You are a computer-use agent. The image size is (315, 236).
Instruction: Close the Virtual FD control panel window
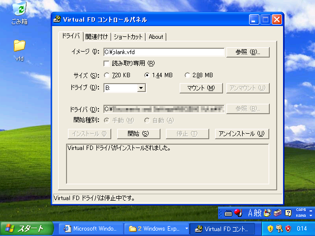click(277, 20)
